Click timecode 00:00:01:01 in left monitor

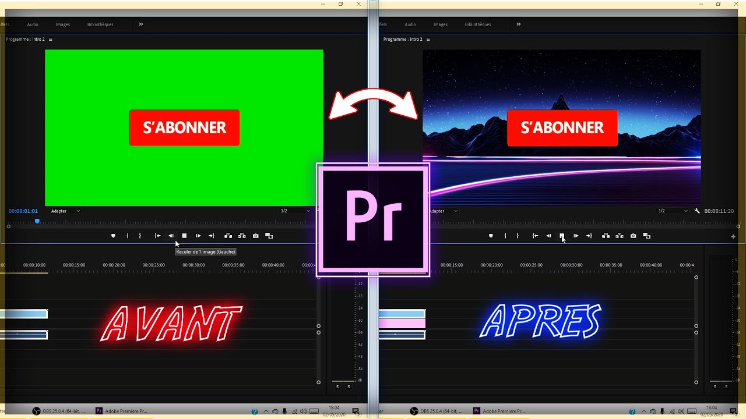click(23, 211)
